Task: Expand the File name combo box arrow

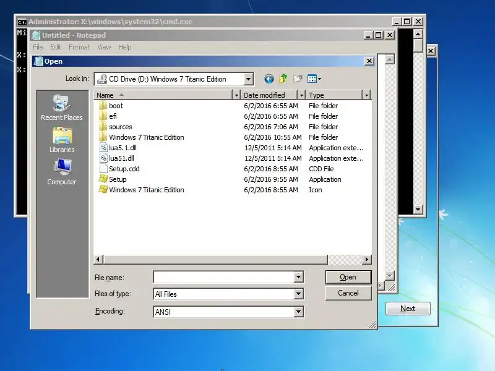Action: (x=298, y=277)
